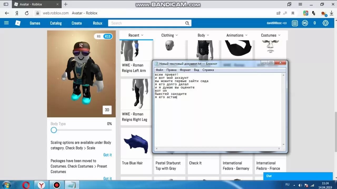
Task: Dismiss packages tip with Got it
Action: (107, 178)
